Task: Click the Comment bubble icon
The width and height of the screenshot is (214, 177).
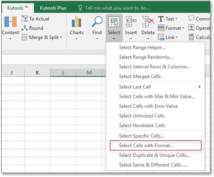Action: pos(191,18)
